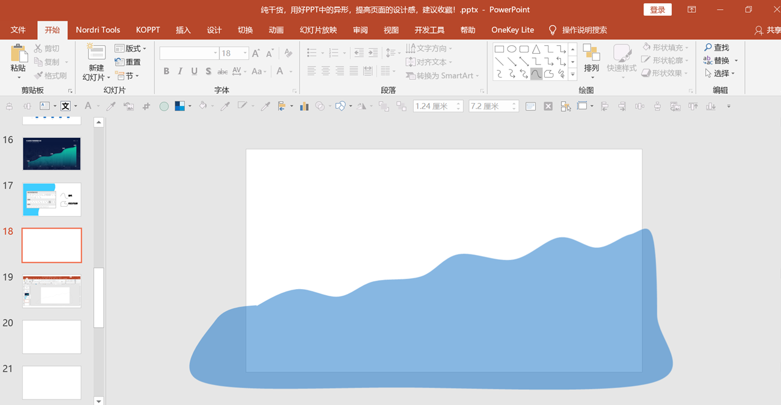Screen dimensions: 781x405
Task: Select the Scribble shape tool
Action: coord(560,74)
